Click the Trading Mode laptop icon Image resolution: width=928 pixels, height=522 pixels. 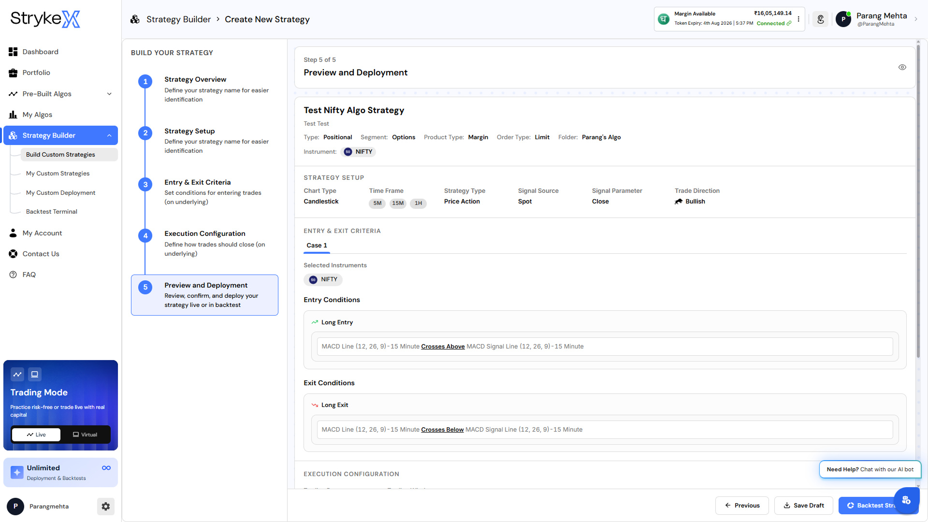click(x=35, y=375)
